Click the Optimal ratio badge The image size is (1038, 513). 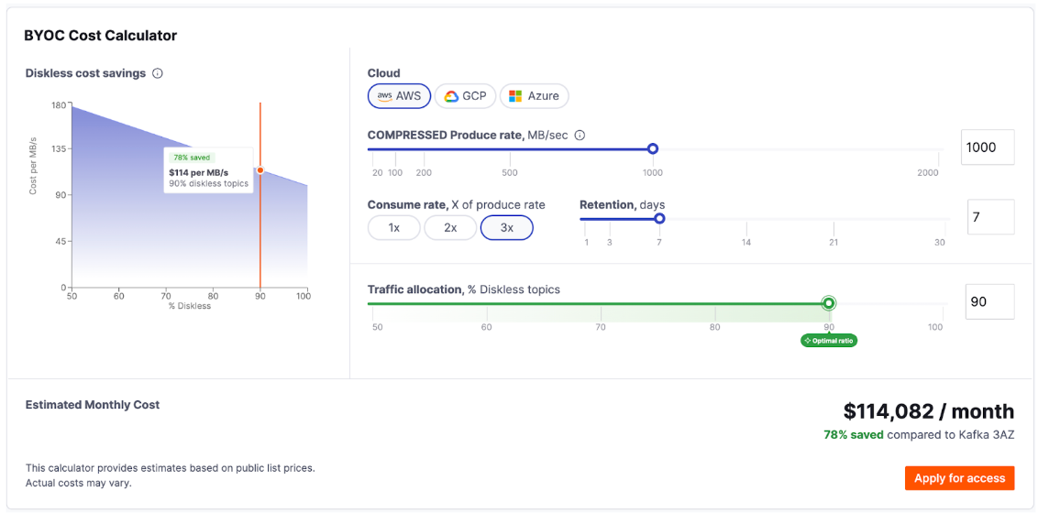point(829,341)
